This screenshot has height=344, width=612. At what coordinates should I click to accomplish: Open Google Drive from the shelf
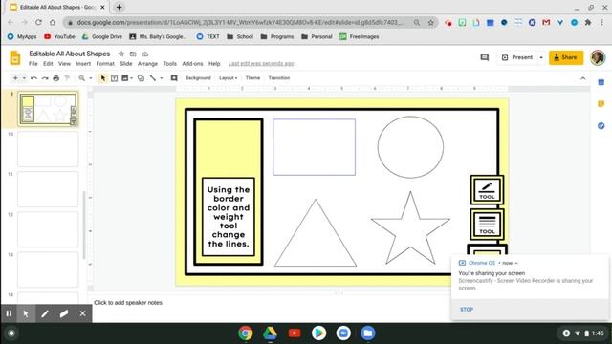[270, 333]
